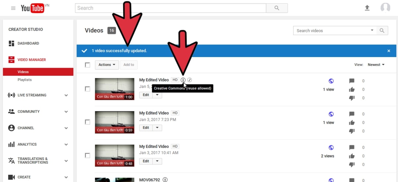Check the box for the 0:48 video
The width and height of the screenshot is (398, 182).
88,155
